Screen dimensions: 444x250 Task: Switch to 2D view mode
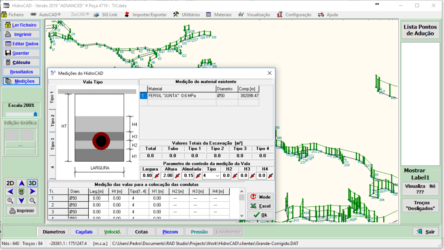pos(10,183)
